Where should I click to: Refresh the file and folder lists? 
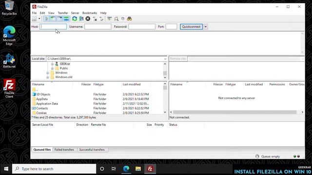point(75,19)
